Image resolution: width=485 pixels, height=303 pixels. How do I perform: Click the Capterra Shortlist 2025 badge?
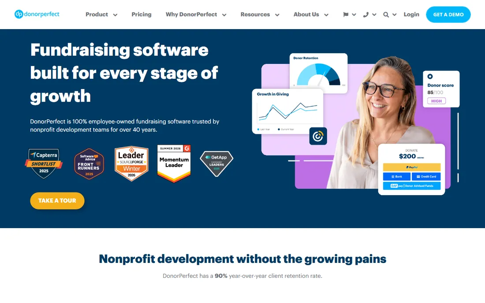point(44,164)
